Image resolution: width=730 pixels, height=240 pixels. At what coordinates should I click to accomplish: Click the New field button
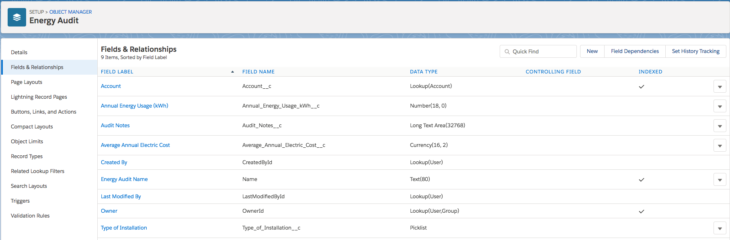pos(592,51)
